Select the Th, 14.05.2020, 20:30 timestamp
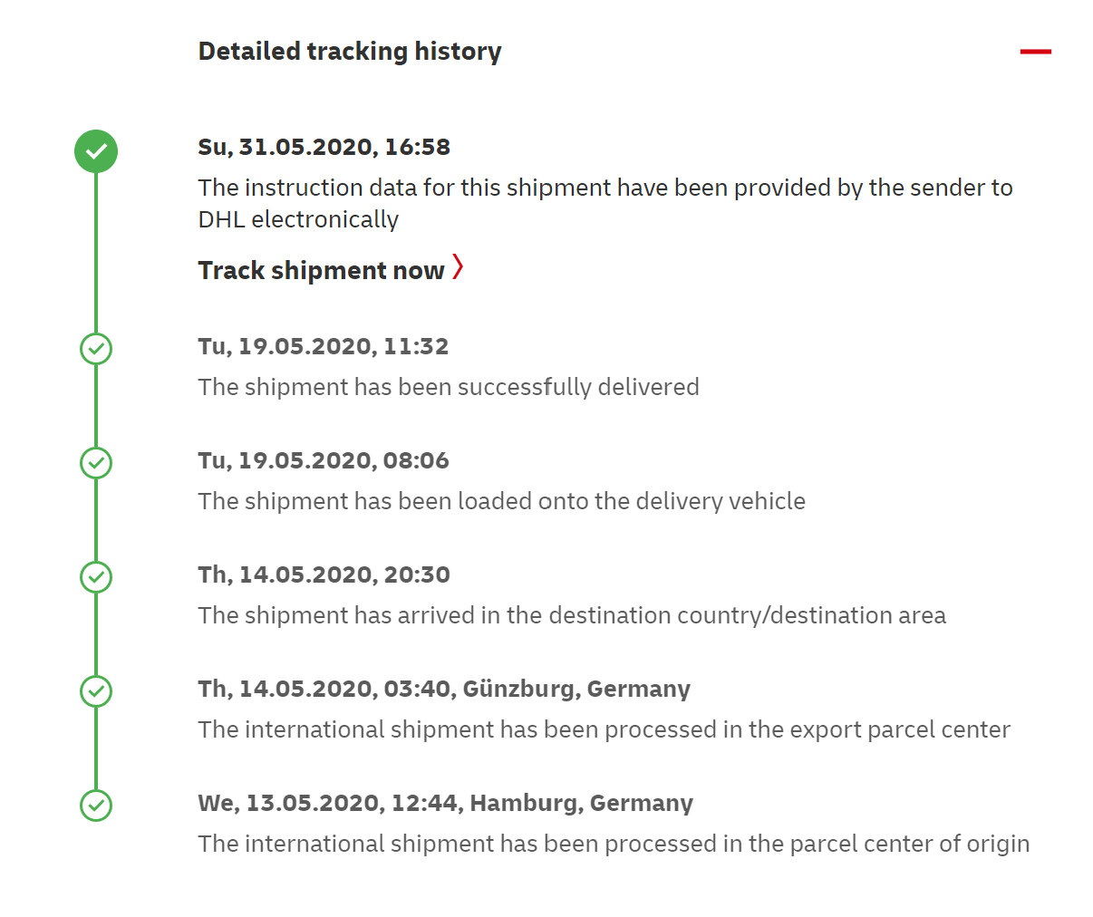1093x917 pixels. 324,574
